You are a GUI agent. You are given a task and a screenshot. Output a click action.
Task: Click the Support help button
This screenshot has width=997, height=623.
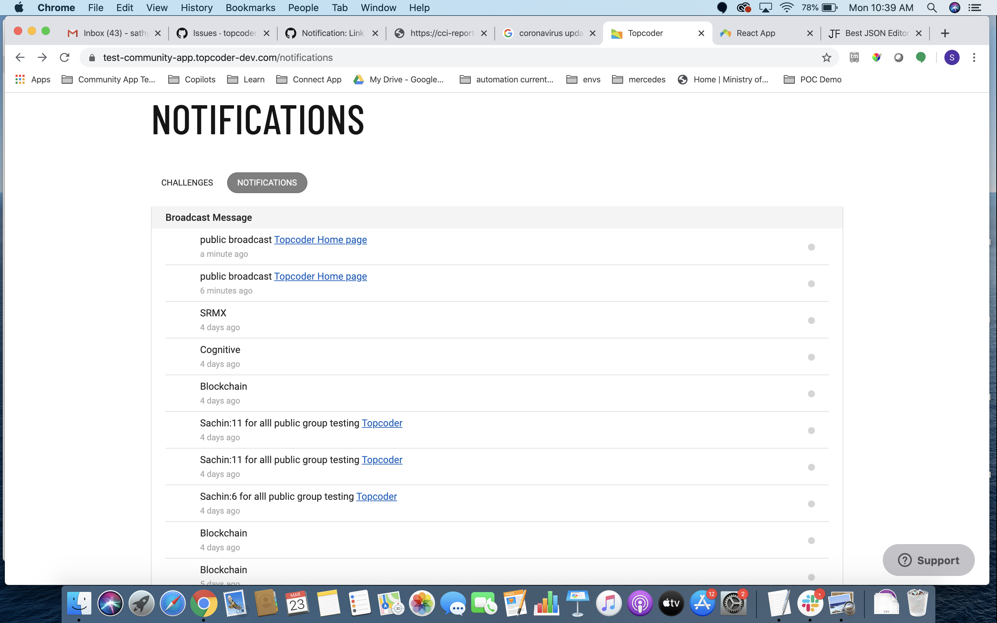[928, 560]
